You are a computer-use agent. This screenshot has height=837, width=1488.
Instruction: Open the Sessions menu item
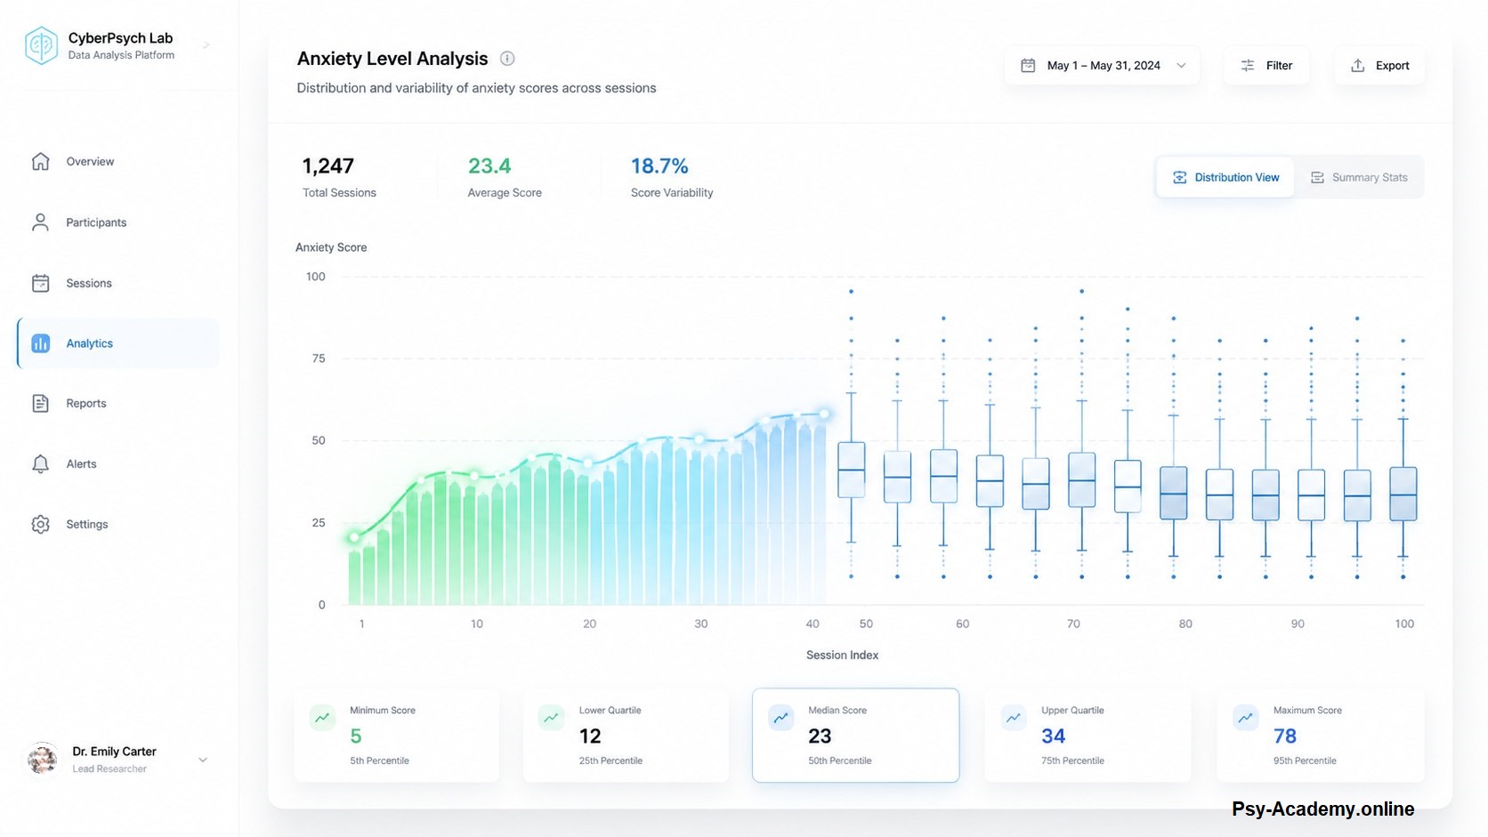[x=117, y=283]
